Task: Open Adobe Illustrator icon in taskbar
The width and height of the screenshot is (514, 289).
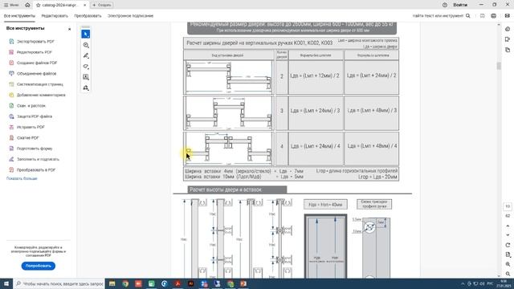Action: point(191,283)
